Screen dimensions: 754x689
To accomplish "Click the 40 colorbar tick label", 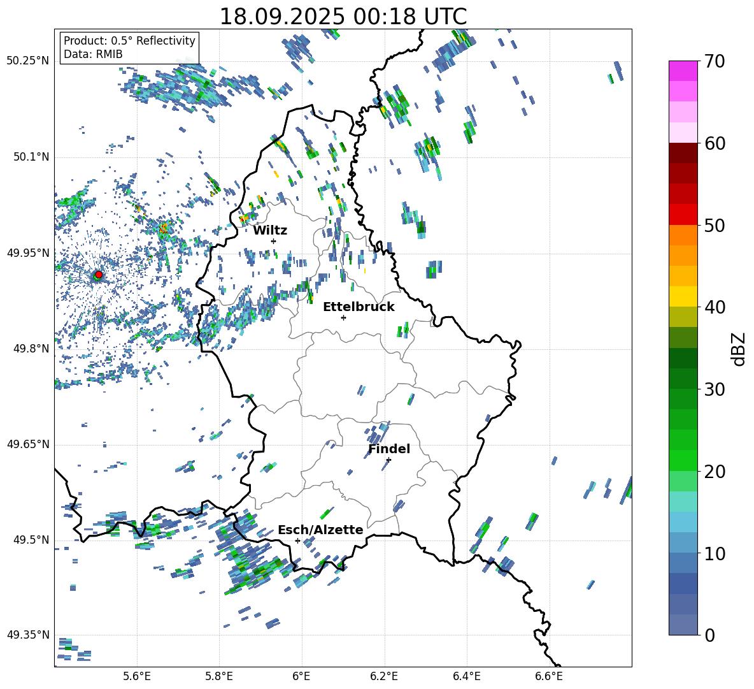I will (715, 307).
